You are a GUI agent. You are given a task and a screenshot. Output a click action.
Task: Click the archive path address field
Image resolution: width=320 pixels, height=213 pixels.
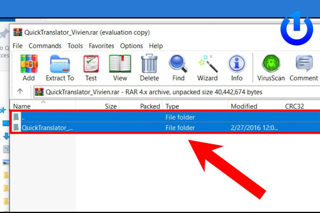[178, 92]
